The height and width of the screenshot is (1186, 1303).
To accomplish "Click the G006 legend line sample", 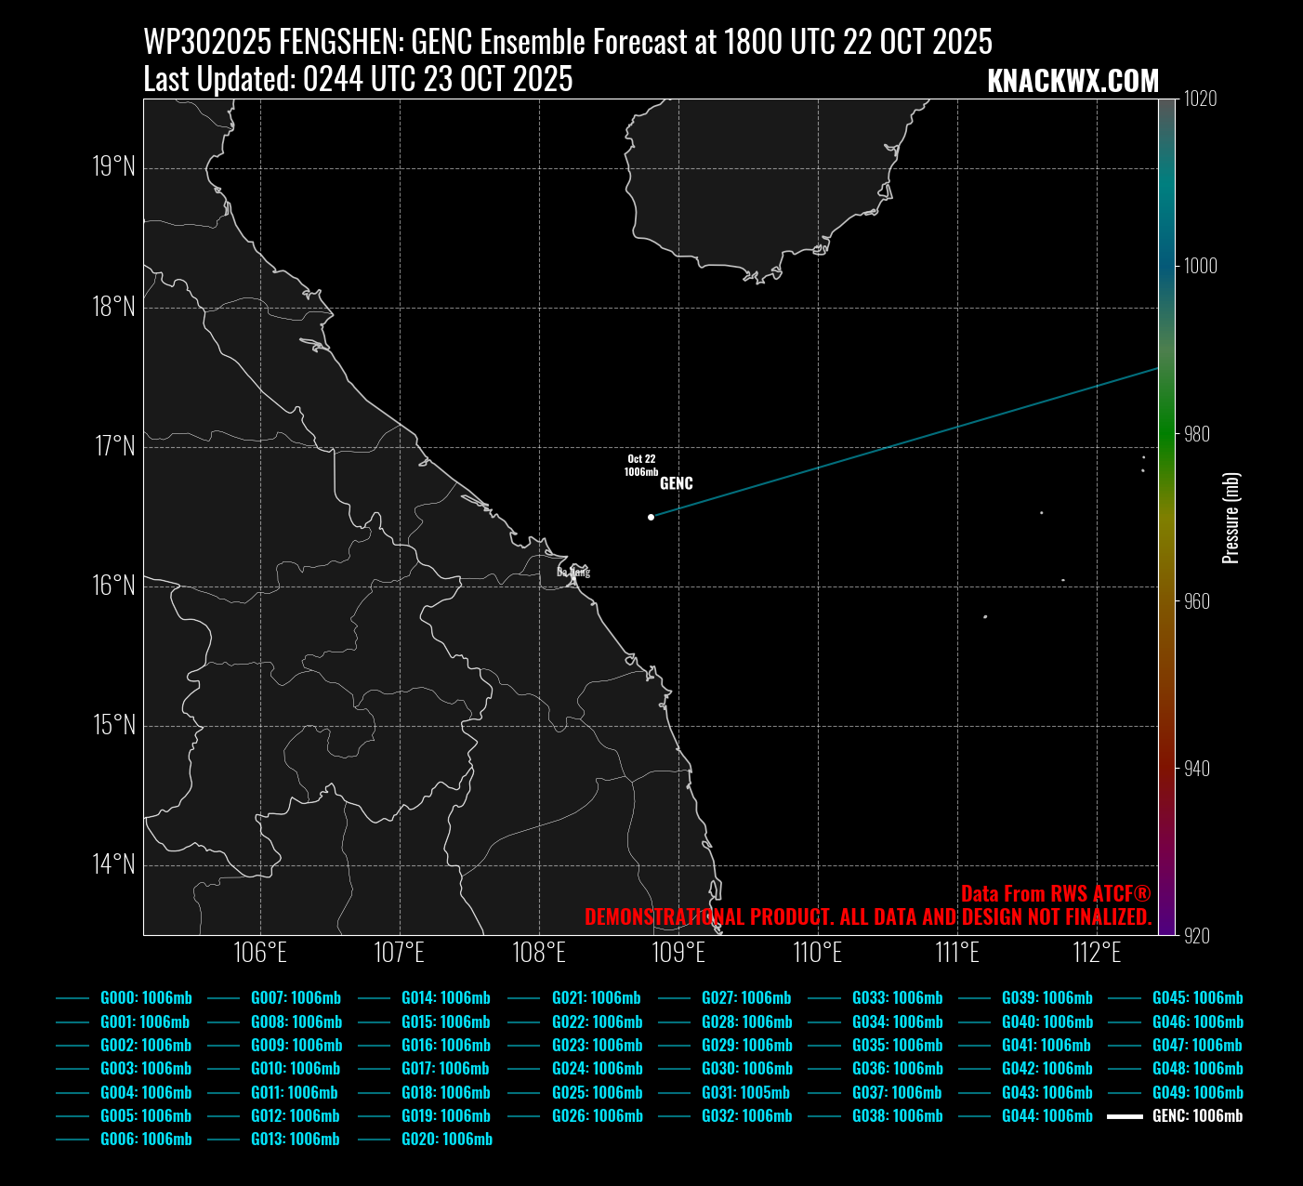I will (72, 1140).
